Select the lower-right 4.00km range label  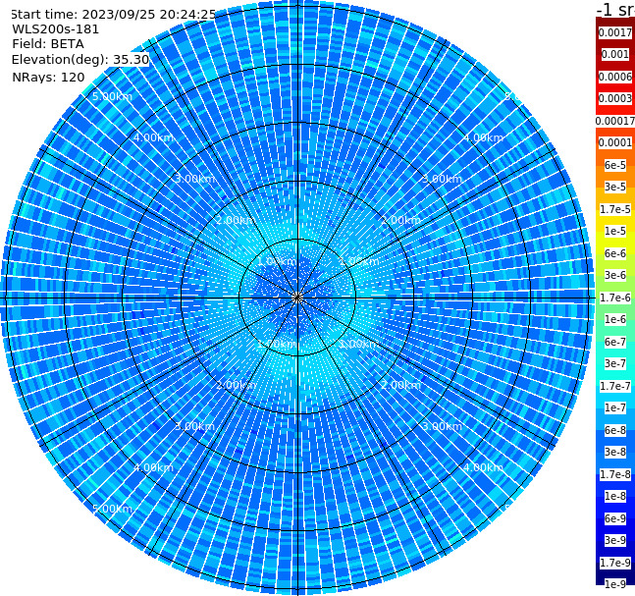point(483,467)
